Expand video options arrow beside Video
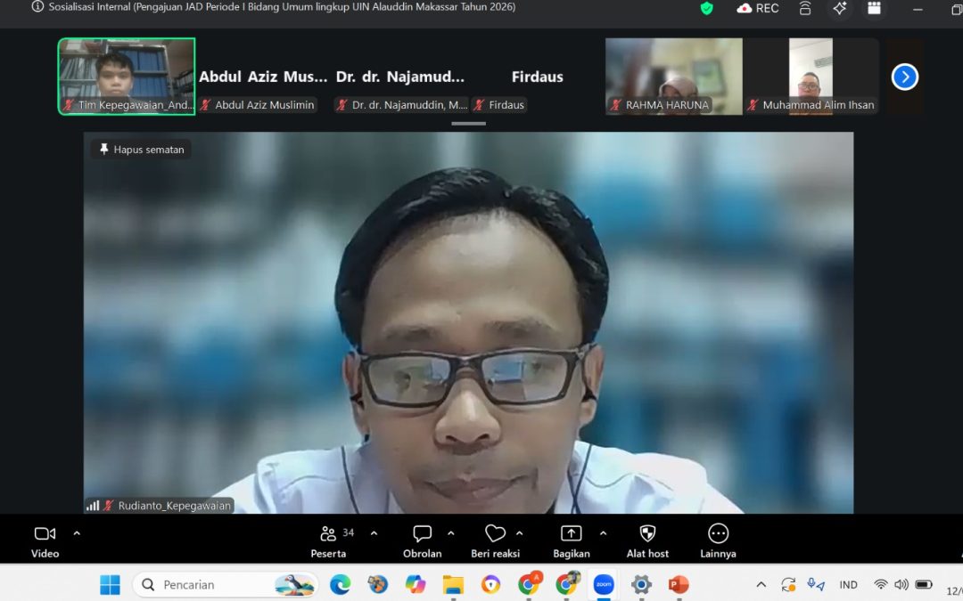This screenshot has height=601, width=963. [77, 533]
